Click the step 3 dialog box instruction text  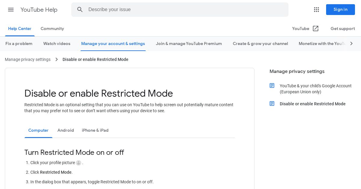pos(92,182)
